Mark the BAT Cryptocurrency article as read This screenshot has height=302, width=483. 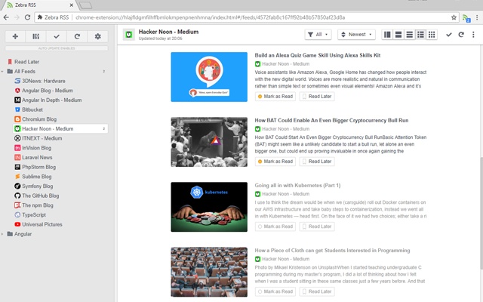click(275, 162)
